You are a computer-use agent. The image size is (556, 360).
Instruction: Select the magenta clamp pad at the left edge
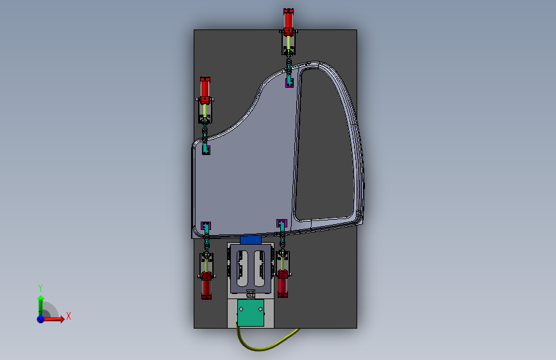pos(206,150)
